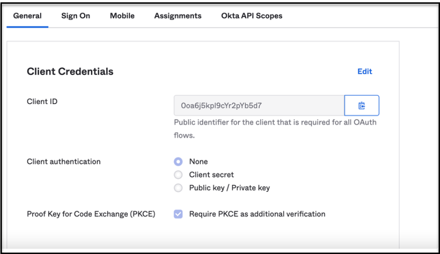The height and width of the screenshot is (254, 440).
Task: Open the Mobile tab
Action: pos(122,16)
